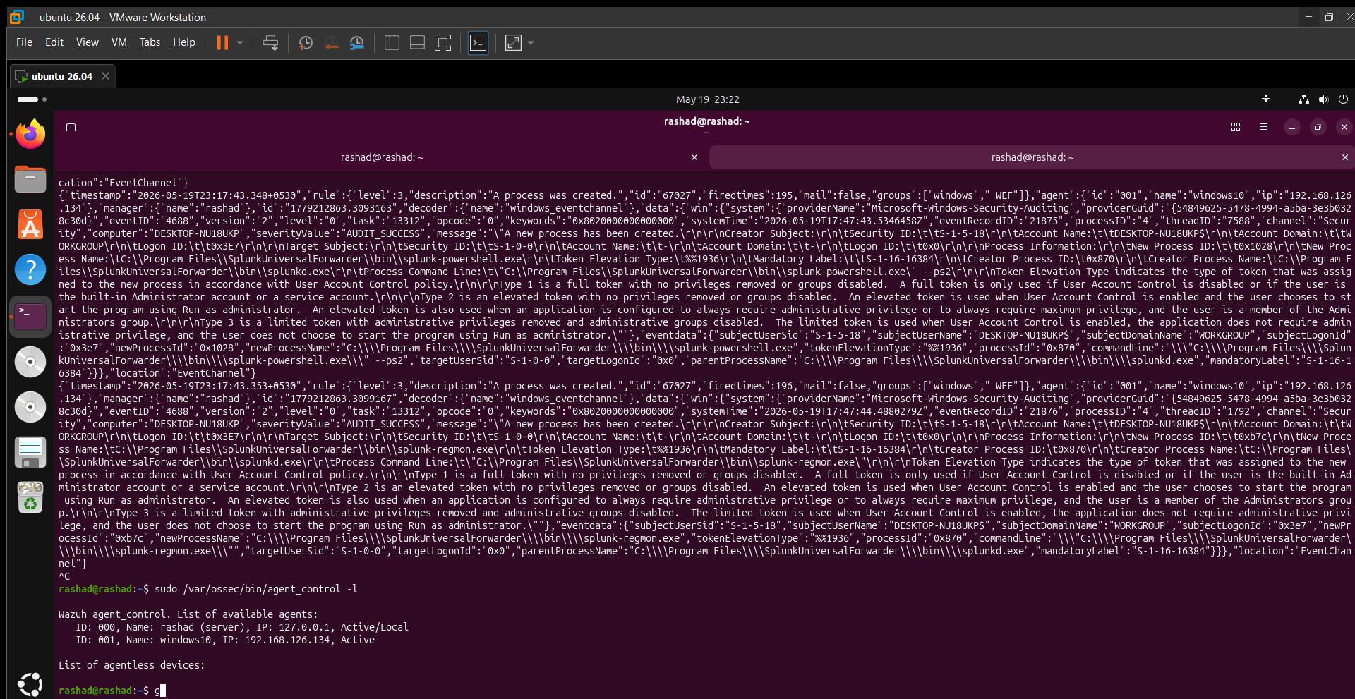Image resolution: width=1355 pixels, height=699 pixels.
Task: Toggle the thumbnail bar icon
Action: 417,43
